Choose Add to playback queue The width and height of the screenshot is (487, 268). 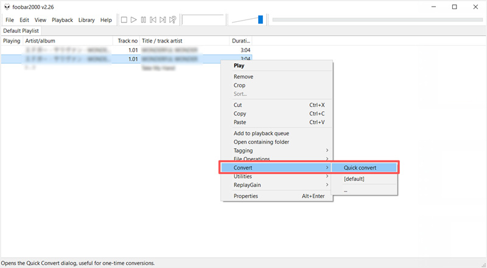(276, 133)
